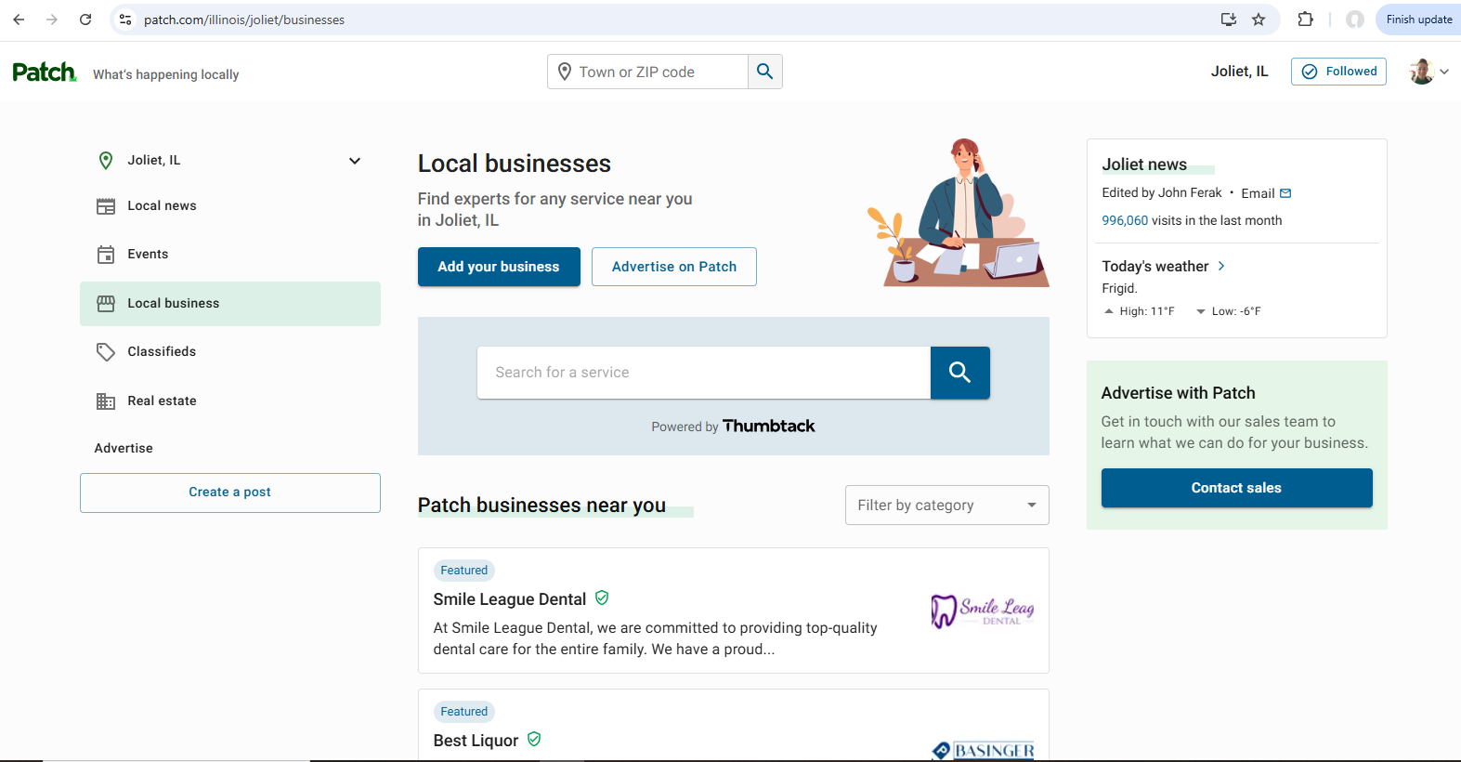Click the Contact sales button
This screenshot has width=1461, height=762.
pos(1236,488)
